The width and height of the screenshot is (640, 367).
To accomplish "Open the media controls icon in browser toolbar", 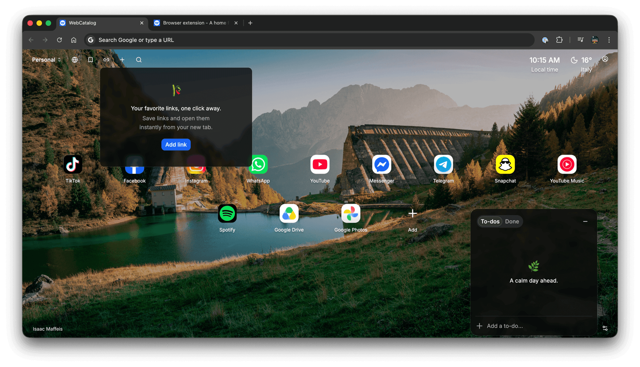I will pyautogui.click(x=580, y=40).
